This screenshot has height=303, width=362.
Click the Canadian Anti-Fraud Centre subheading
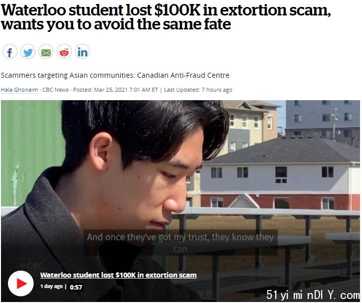115,75
